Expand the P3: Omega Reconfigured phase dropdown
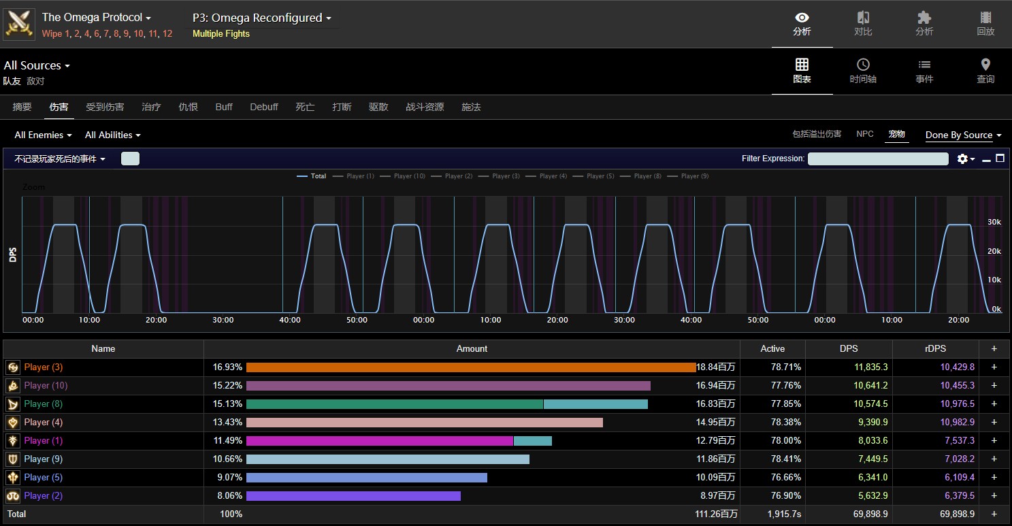Screen dimensions: 1012x526 (x=262, y=18)
